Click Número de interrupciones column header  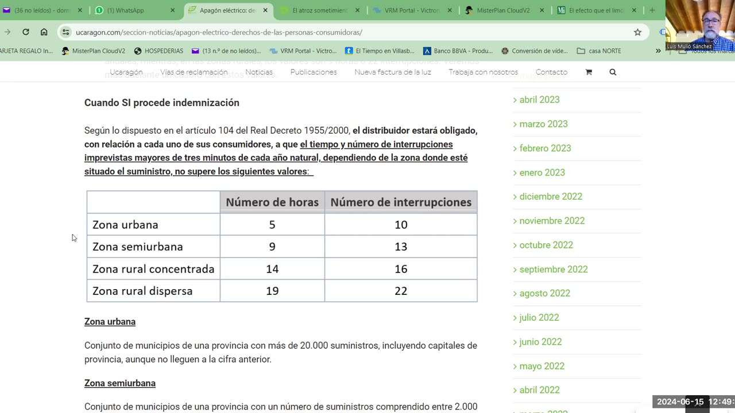(x=401, y=202)
